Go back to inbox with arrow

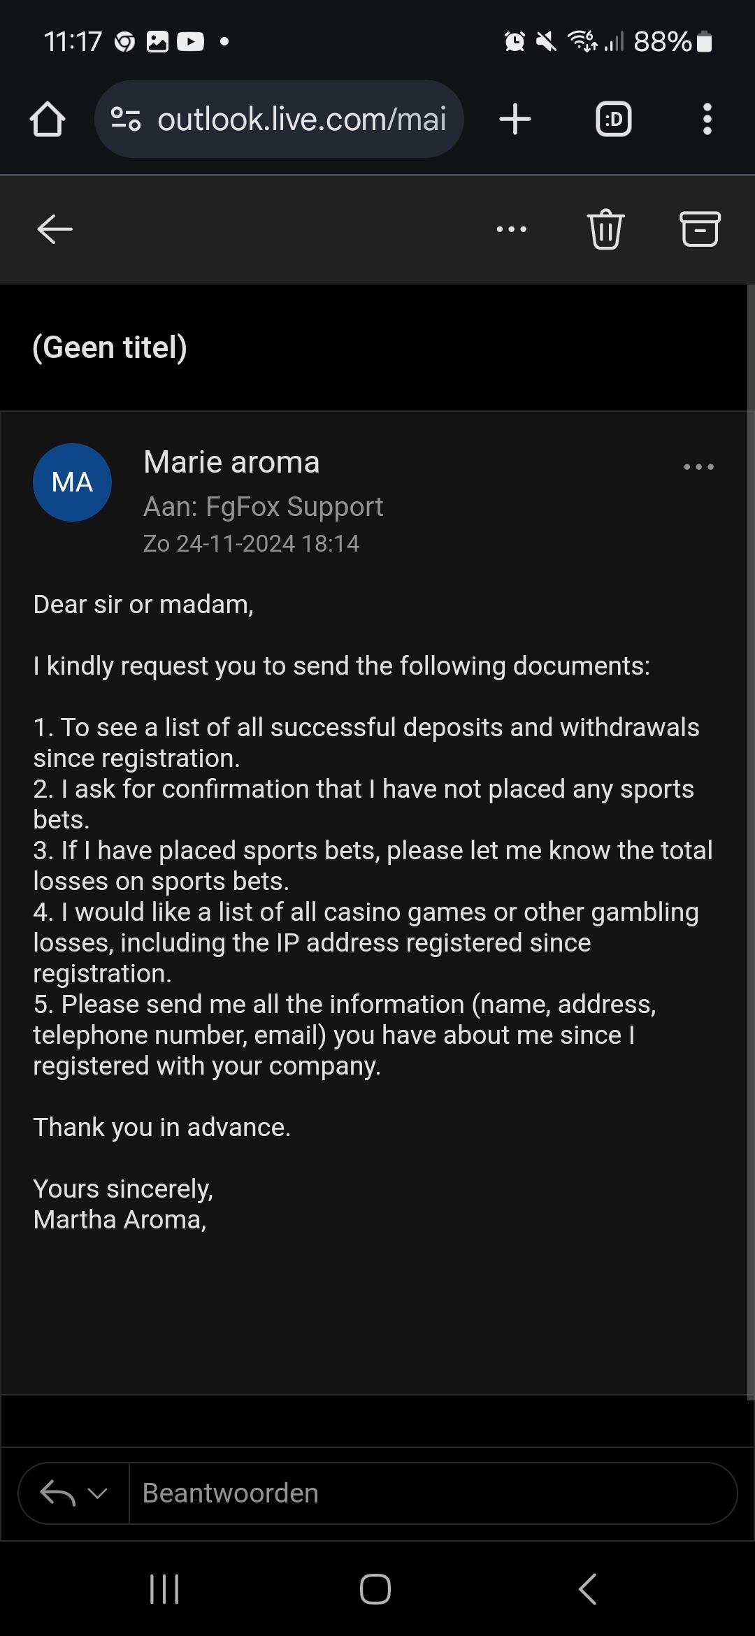(55, 229)
